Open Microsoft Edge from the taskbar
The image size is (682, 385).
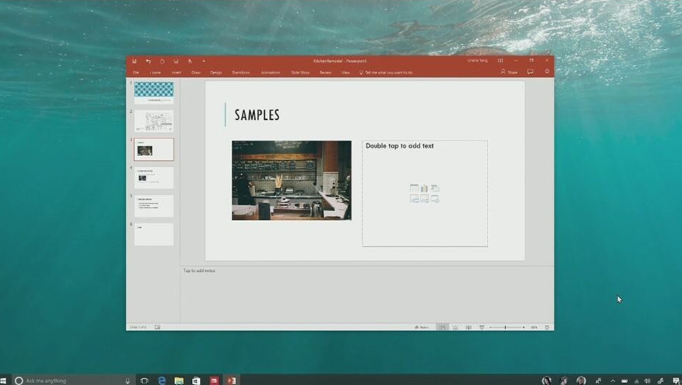[x=162, y=380]
